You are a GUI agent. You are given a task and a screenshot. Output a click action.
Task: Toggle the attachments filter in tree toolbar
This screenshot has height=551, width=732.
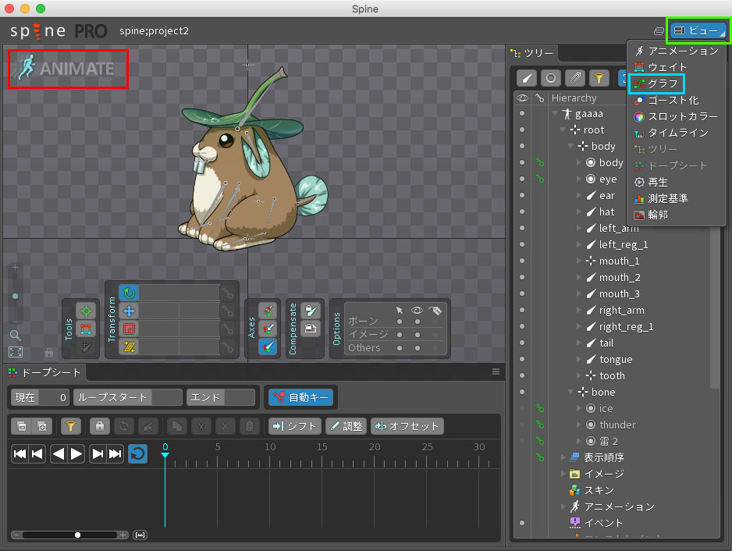tap(575, 78)
